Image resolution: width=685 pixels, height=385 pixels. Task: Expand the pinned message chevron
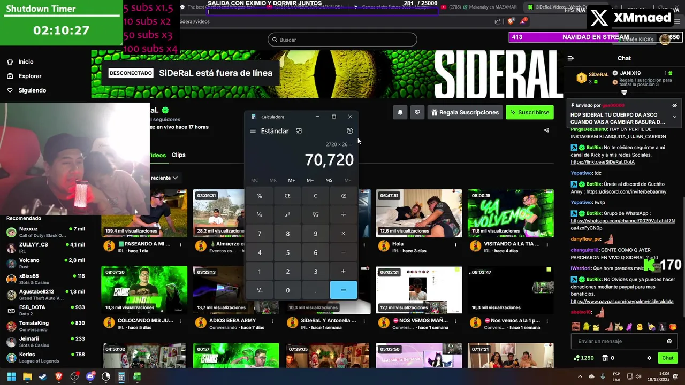point(674,117)
